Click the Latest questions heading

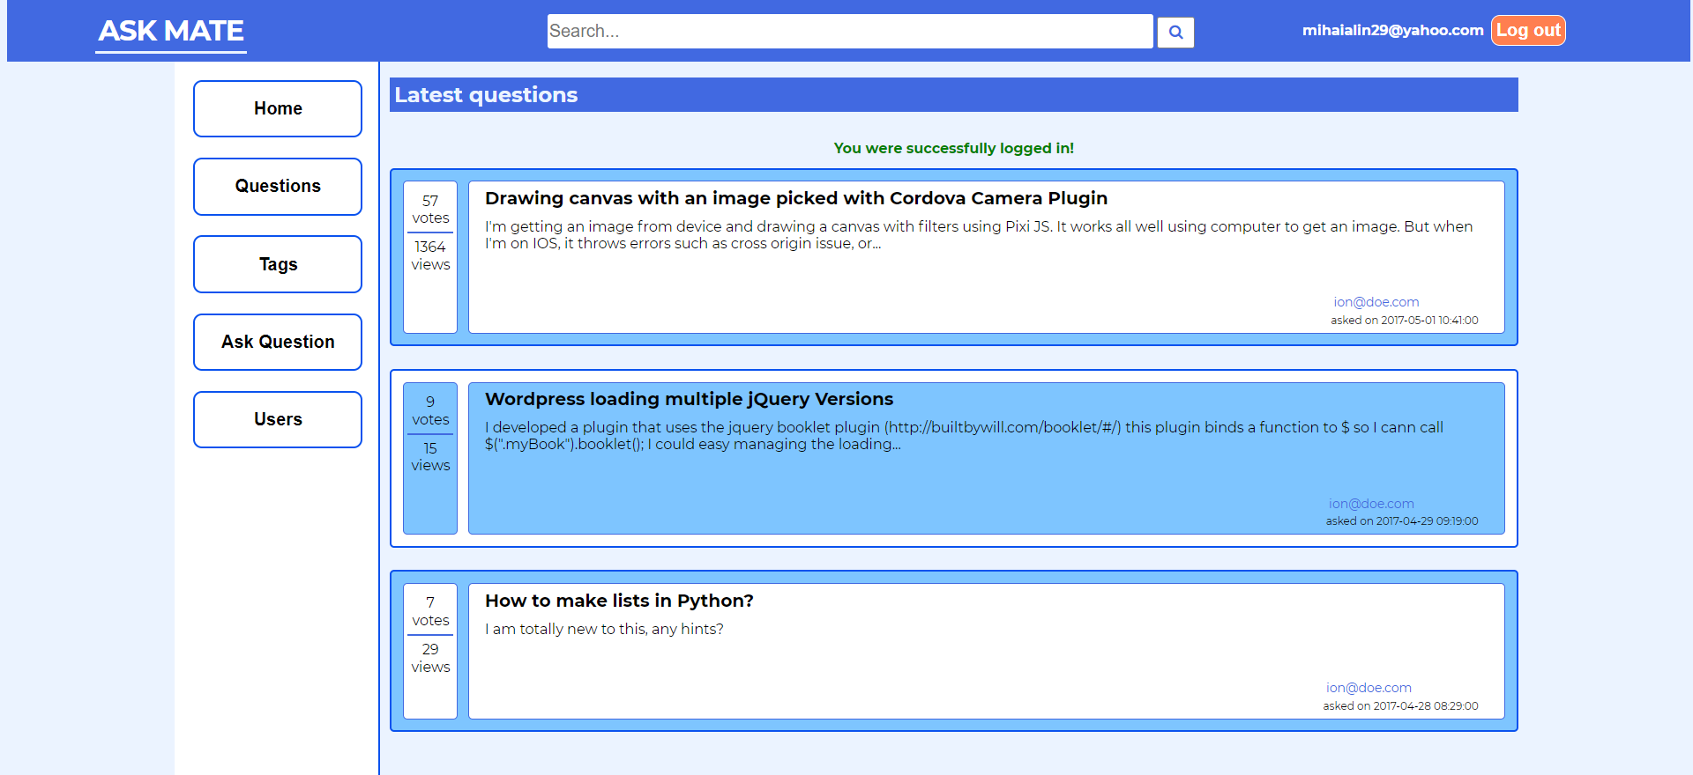[486, 95]
